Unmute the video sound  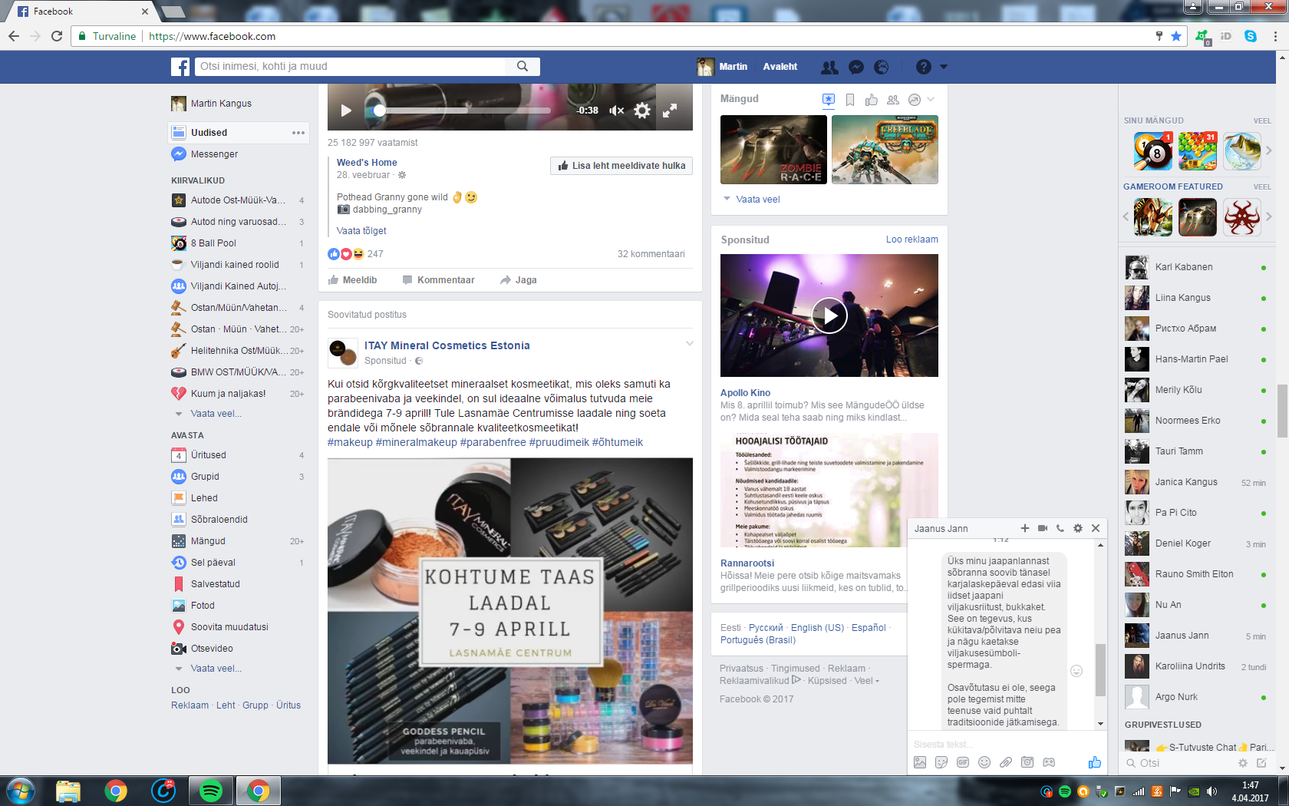point(617,111)
